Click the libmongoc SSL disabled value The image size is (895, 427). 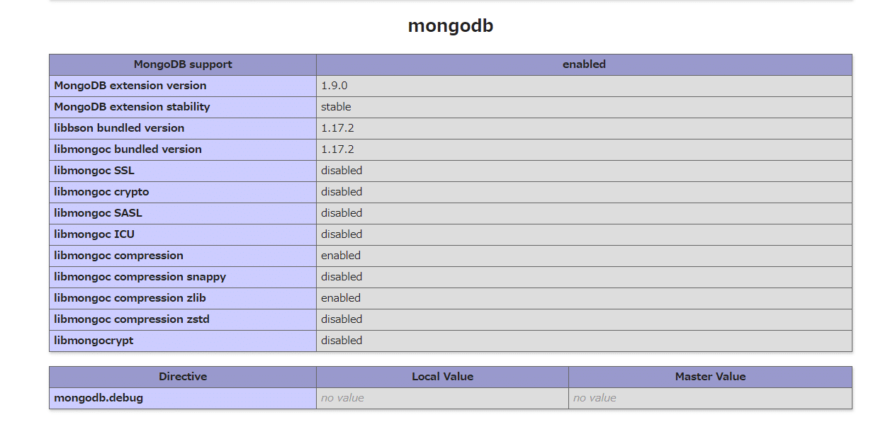(x=342, y=171)
